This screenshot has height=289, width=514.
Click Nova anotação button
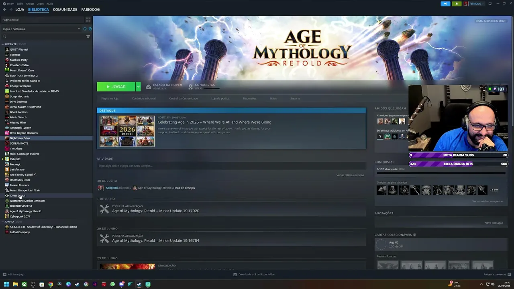[x=494, y=223]
